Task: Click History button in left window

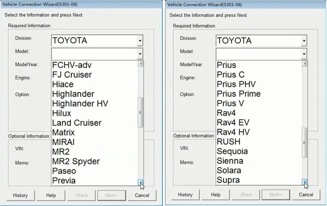Action: [x=20, y=196]
